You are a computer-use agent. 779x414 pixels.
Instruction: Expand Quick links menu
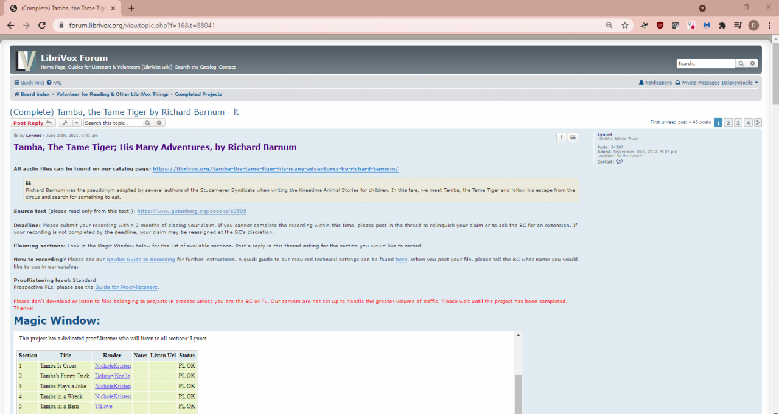(29, 83)
